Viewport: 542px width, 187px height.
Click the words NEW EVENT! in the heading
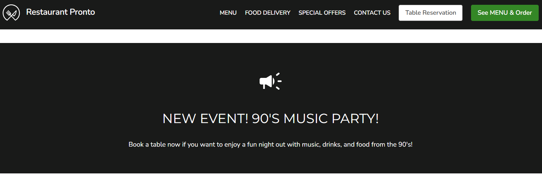coord(206,119)
